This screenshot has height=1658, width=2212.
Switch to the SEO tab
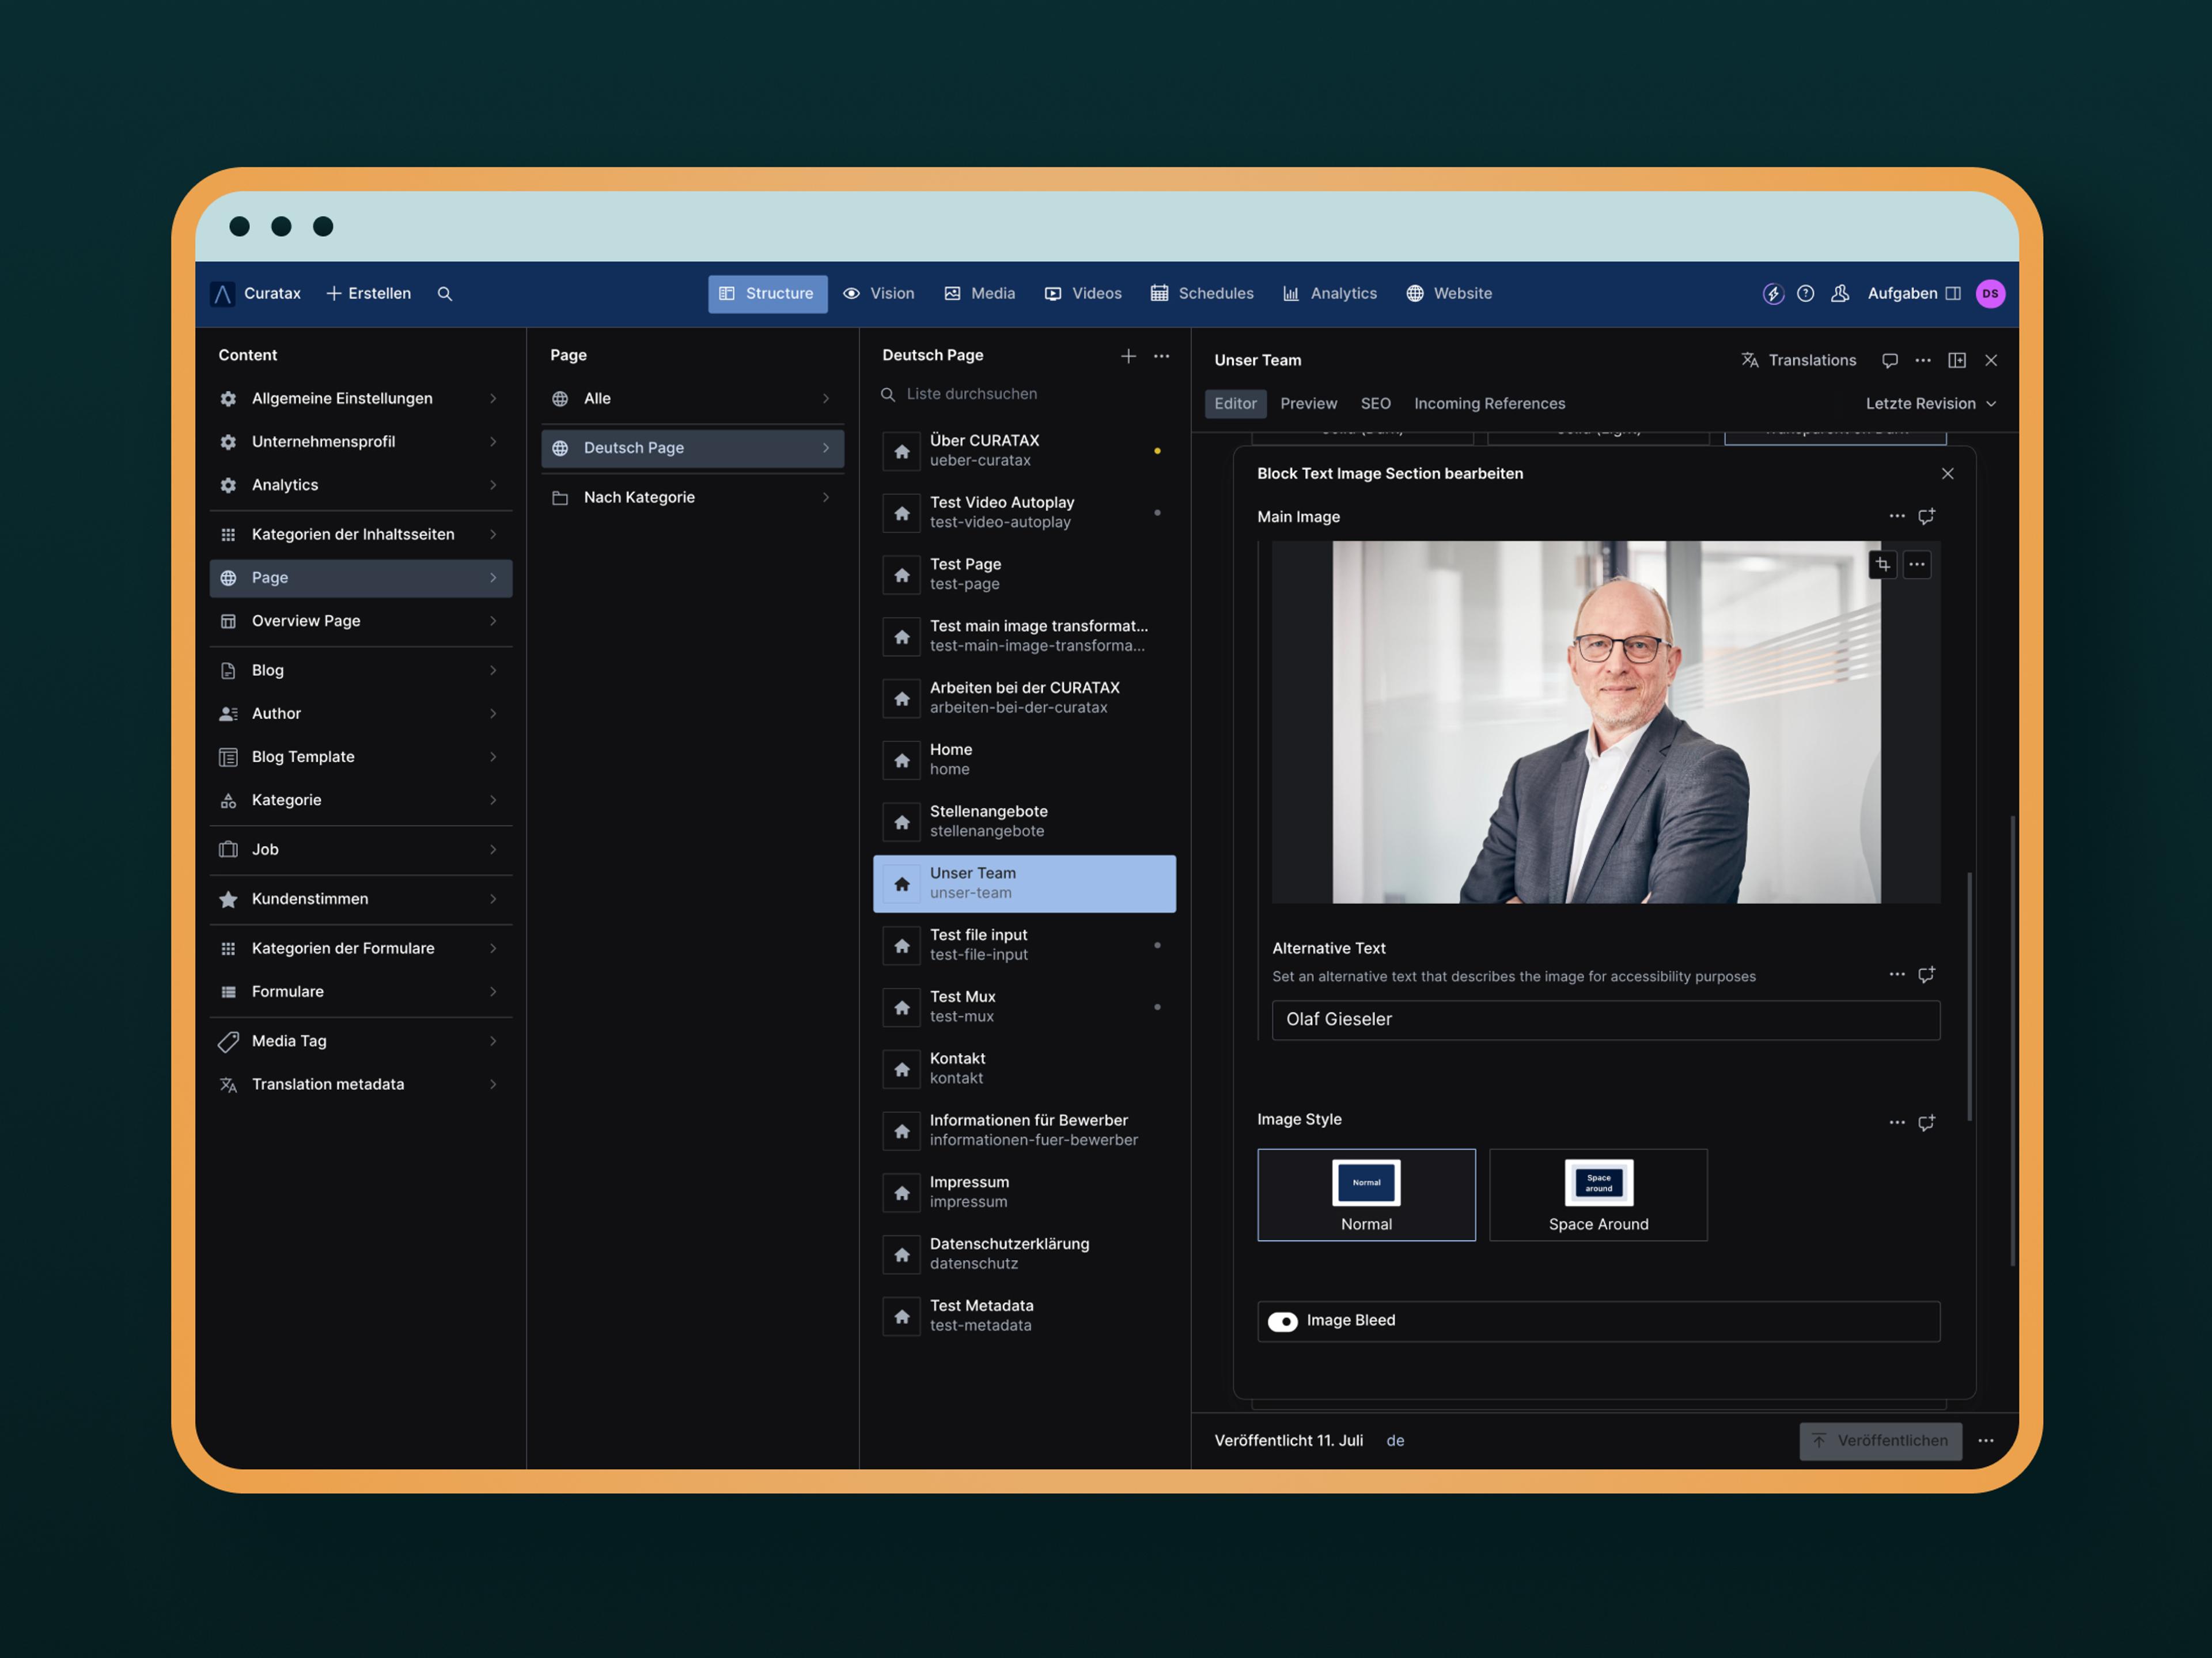[1375, 404]
